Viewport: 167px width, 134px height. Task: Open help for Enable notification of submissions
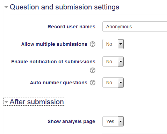pos(93,70)
